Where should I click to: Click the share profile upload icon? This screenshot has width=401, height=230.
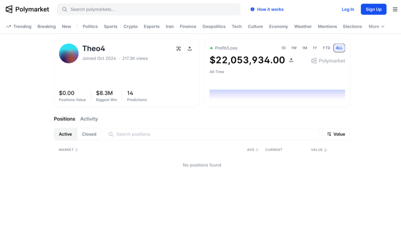(x=190, y=48)
